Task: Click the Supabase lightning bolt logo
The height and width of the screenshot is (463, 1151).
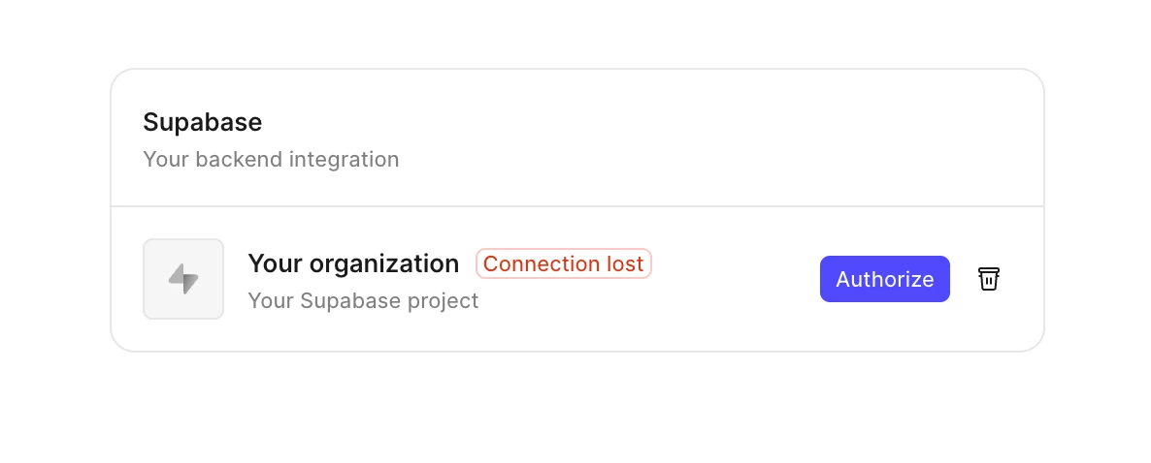Action: click(x=183, y=279)
